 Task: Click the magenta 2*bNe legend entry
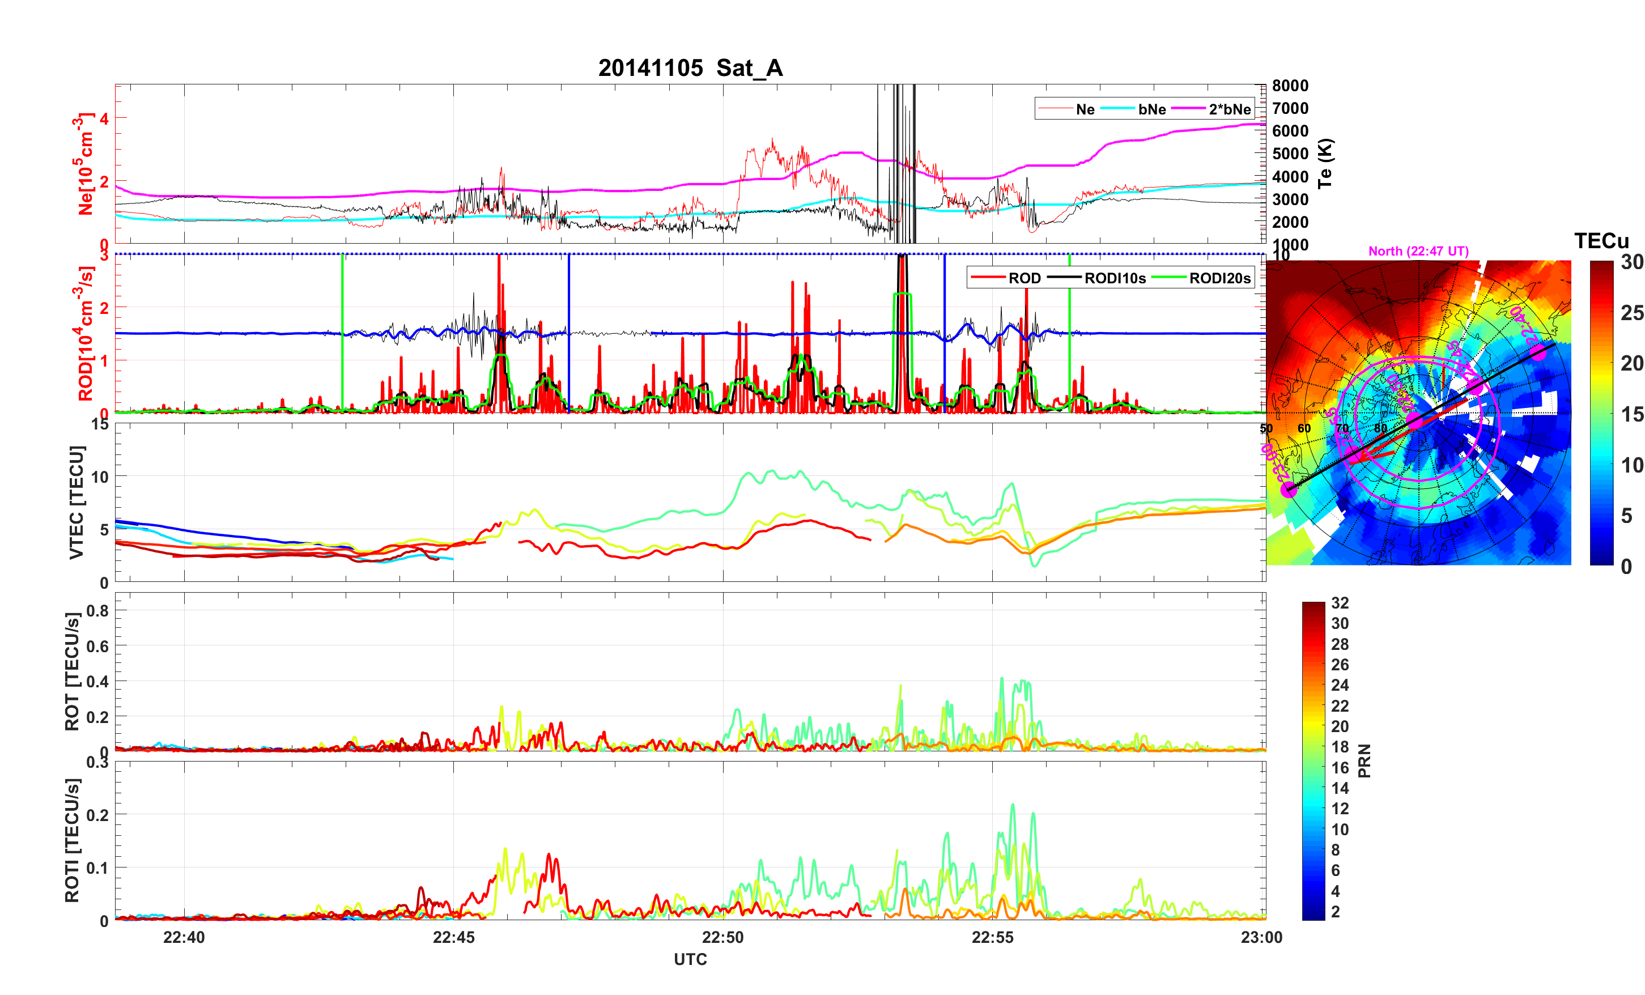tap(1229, 109)
